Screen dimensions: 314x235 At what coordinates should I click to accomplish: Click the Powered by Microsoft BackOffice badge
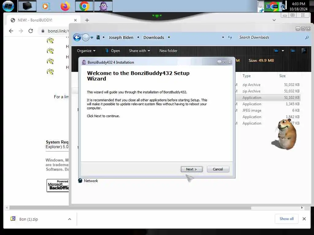click(58, 185)
